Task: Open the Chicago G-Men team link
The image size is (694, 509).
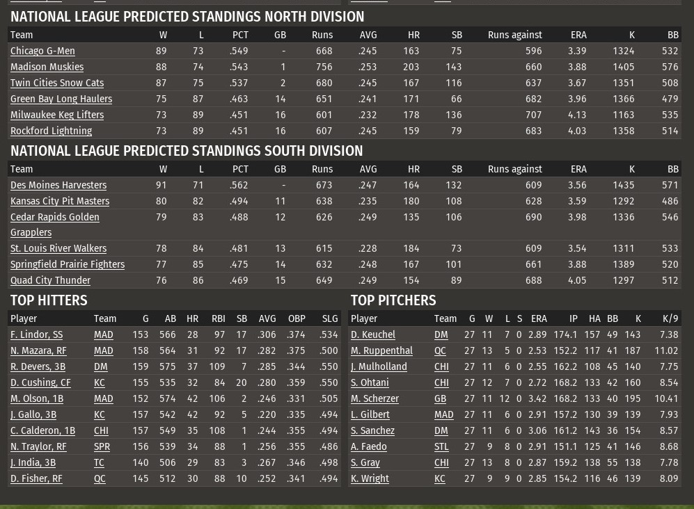Action: tap(42, 51)
